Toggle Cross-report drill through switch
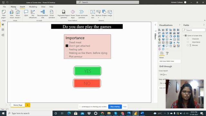 point(164,74)
